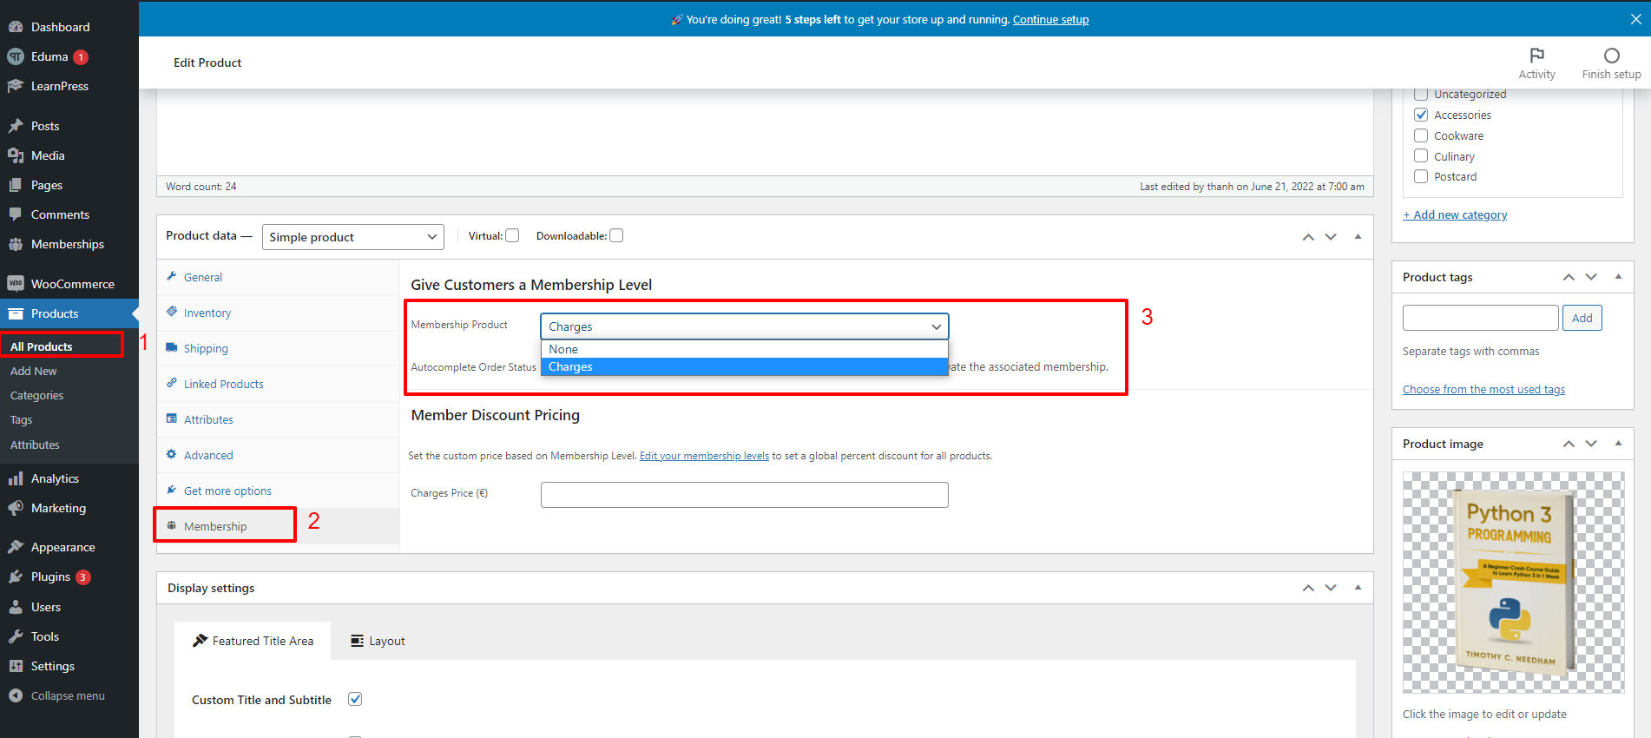1651x738 pixels.
Task: Open the Simple product type dropdown
Action: [x=353, y=237]
